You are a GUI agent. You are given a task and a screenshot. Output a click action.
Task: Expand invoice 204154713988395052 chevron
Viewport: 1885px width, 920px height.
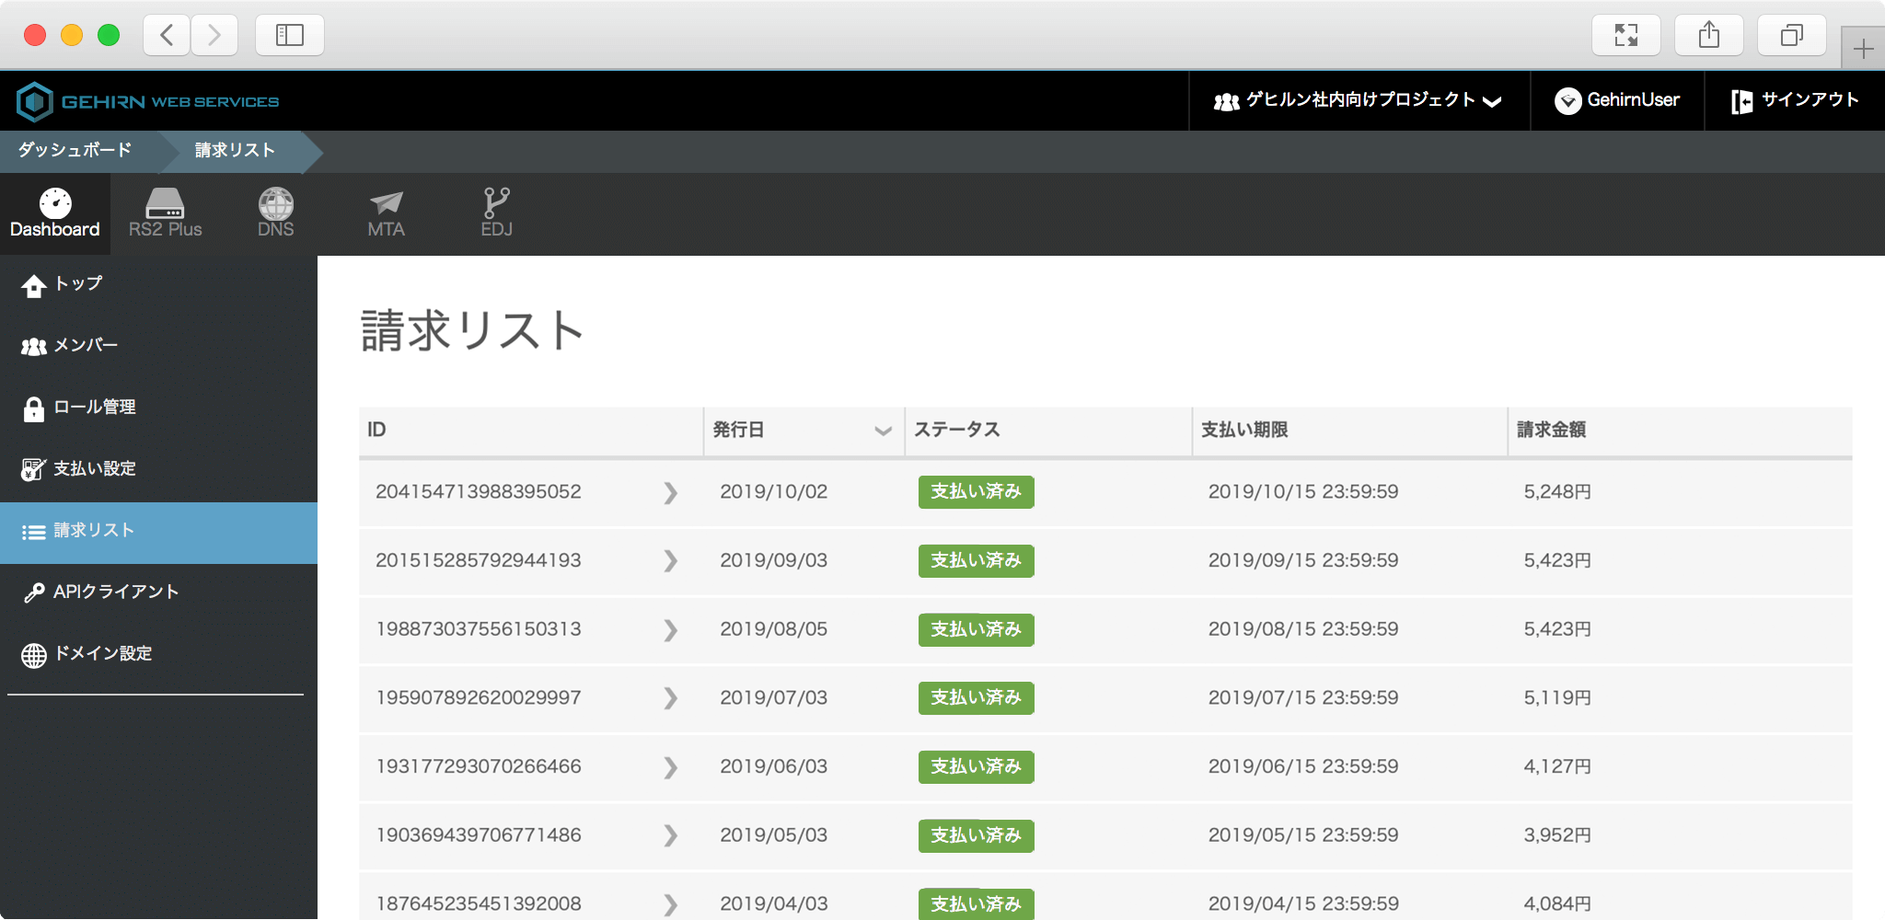(670, 493)
